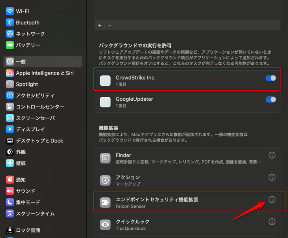Select Wi-Fi in the sidebar
The height and width of the screenshot is (238, 288).
point(43,11)
